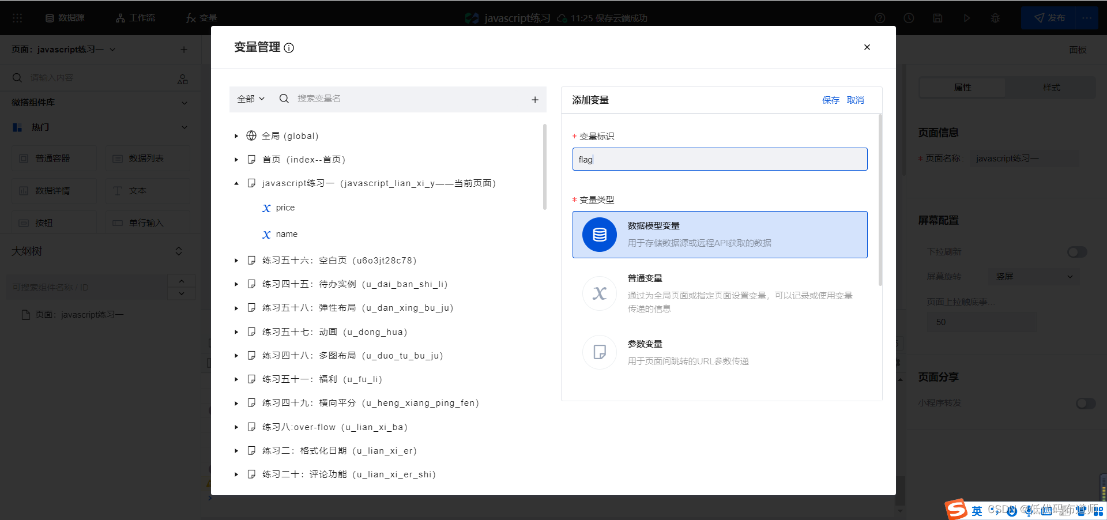Viewport: 1107px width, 520px height.
Task: Expand the 全局 (global) tree node
Action: [x=236, y=136]
